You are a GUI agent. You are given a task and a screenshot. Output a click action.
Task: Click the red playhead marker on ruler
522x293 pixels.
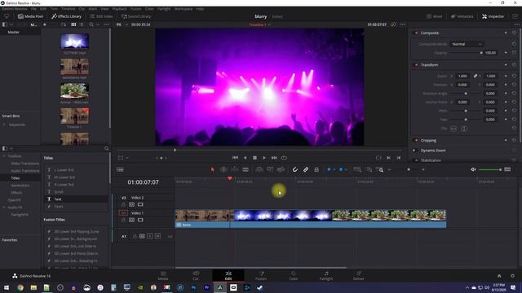click(230, 179)
